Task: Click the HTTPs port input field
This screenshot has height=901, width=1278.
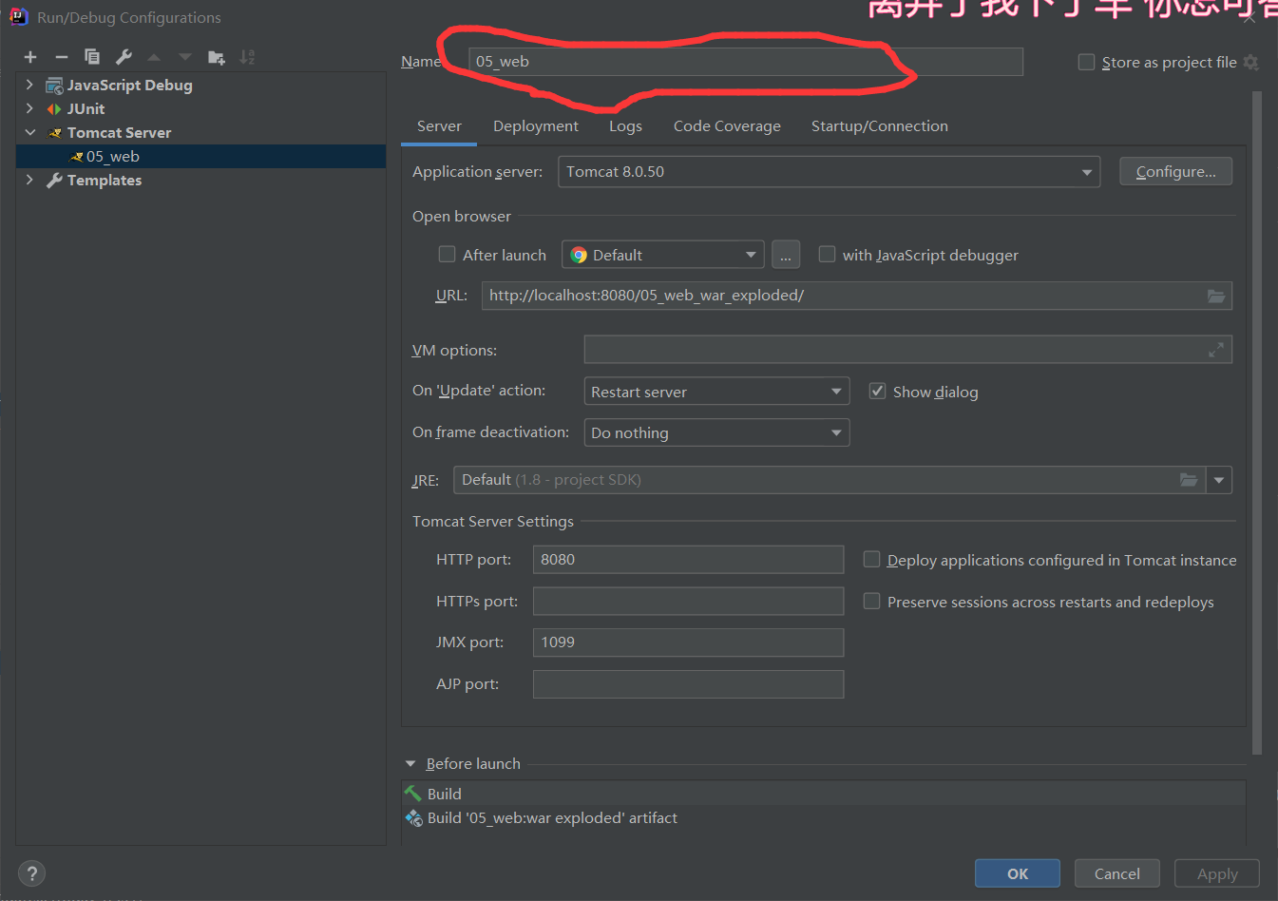Action: [x=688, y=601]
